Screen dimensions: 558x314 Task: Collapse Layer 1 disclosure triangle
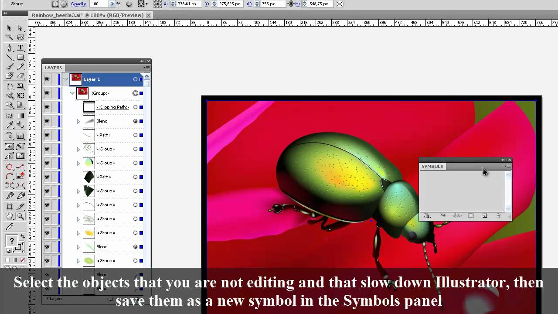click(x=65, y=79)
